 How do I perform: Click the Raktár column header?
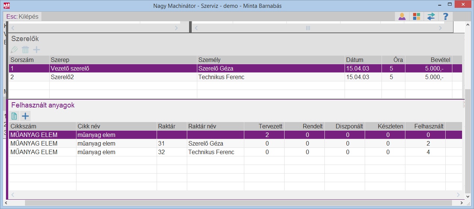[172, 126]
